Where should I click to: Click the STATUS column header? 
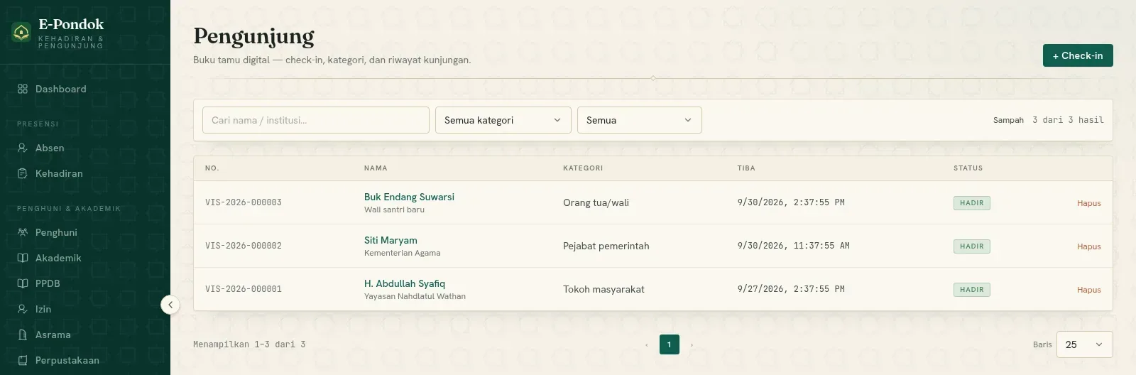click(x=968, y=168)
